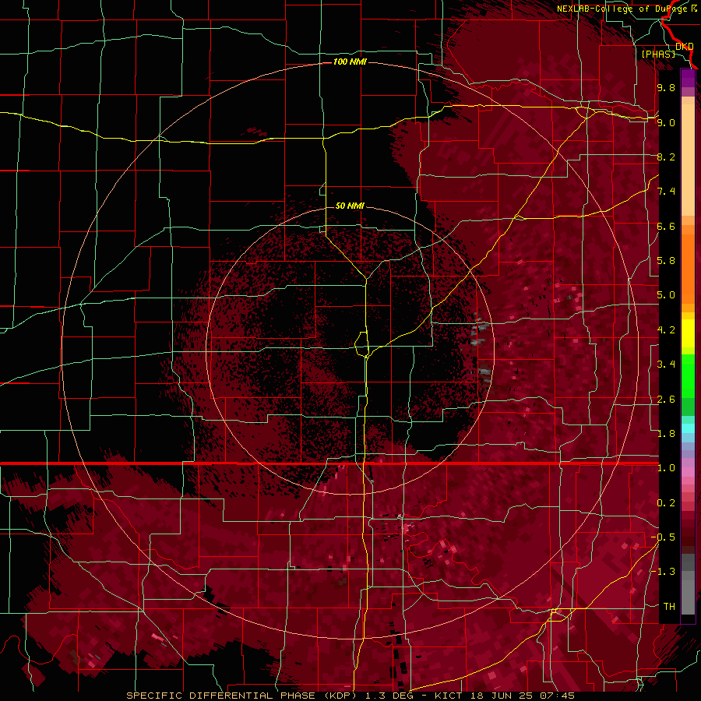Click the 0.2 color scale value

666,503
